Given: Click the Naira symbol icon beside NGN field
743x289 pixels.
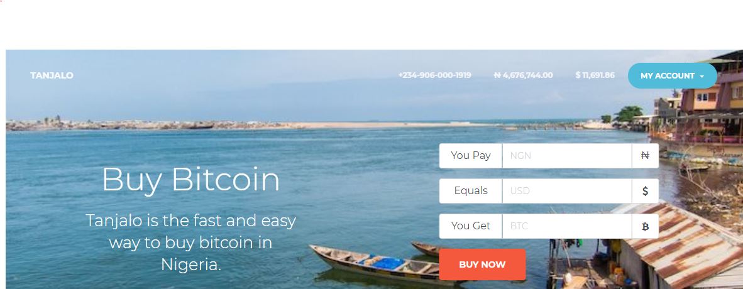Looking at the screenshot, I should point(645,155).
